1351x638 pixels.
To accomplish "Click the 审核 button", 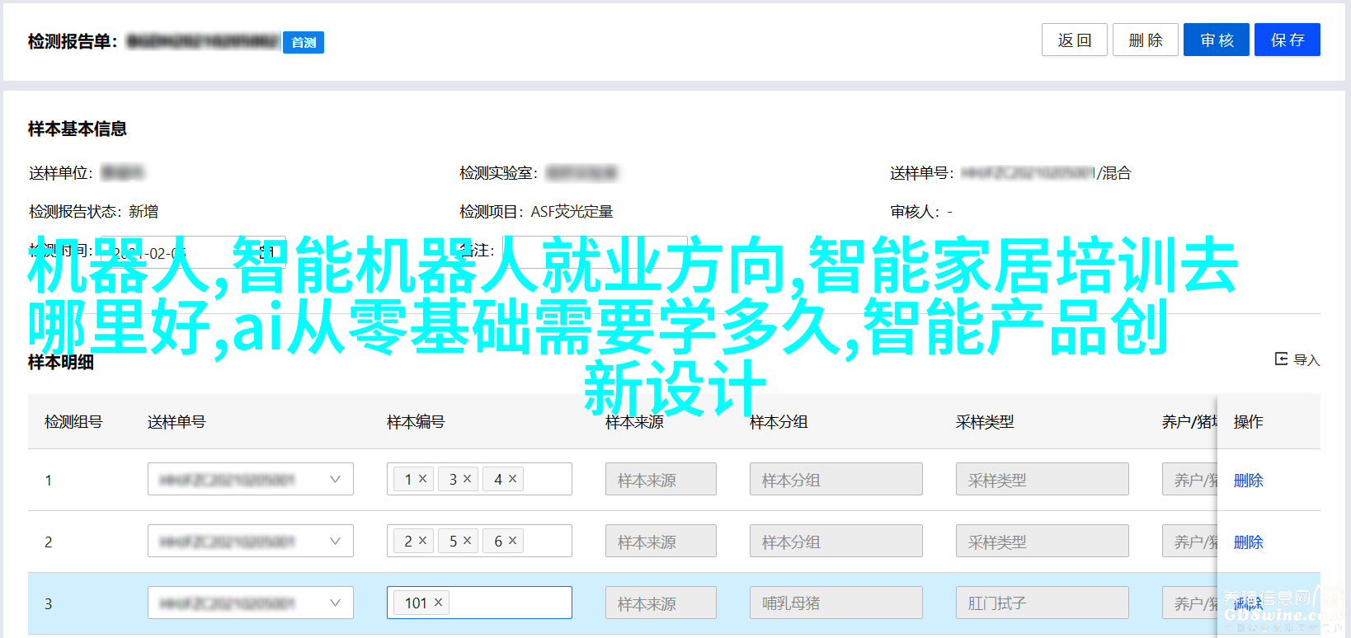I will 1216,40.
